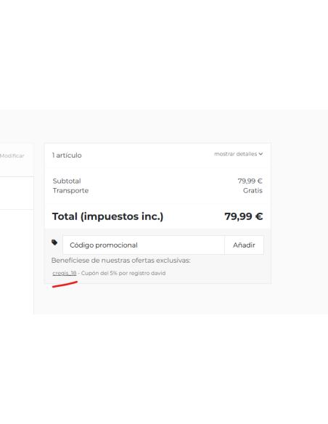Click the Subtotal label
Screen dimensions: 328x424
click(67, 181)
